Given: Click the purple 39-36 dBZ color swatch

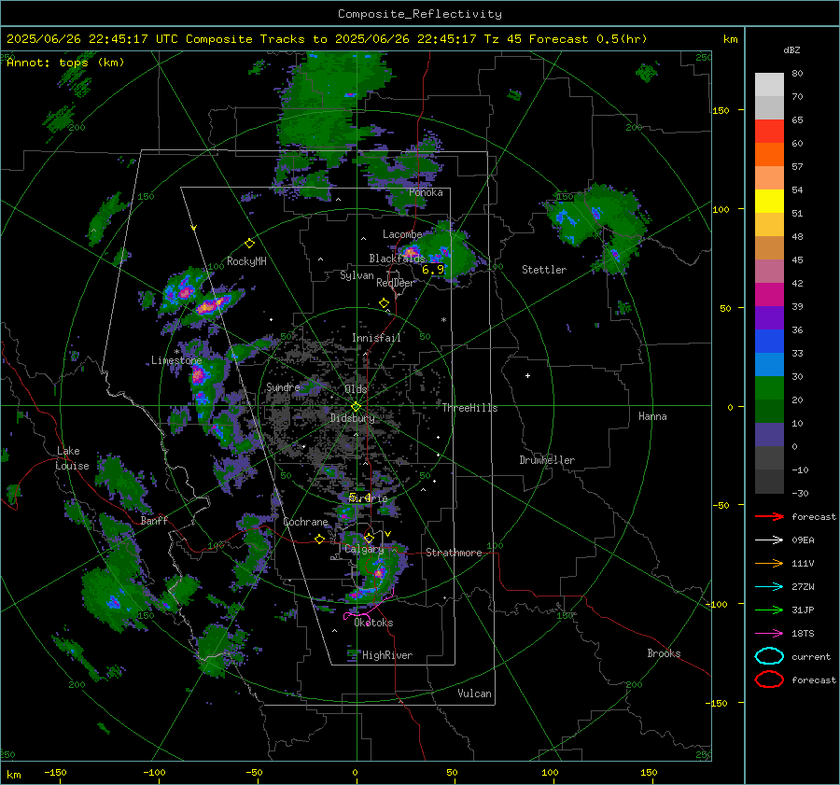Looking at the screenshot, I should tap(769, 317).
